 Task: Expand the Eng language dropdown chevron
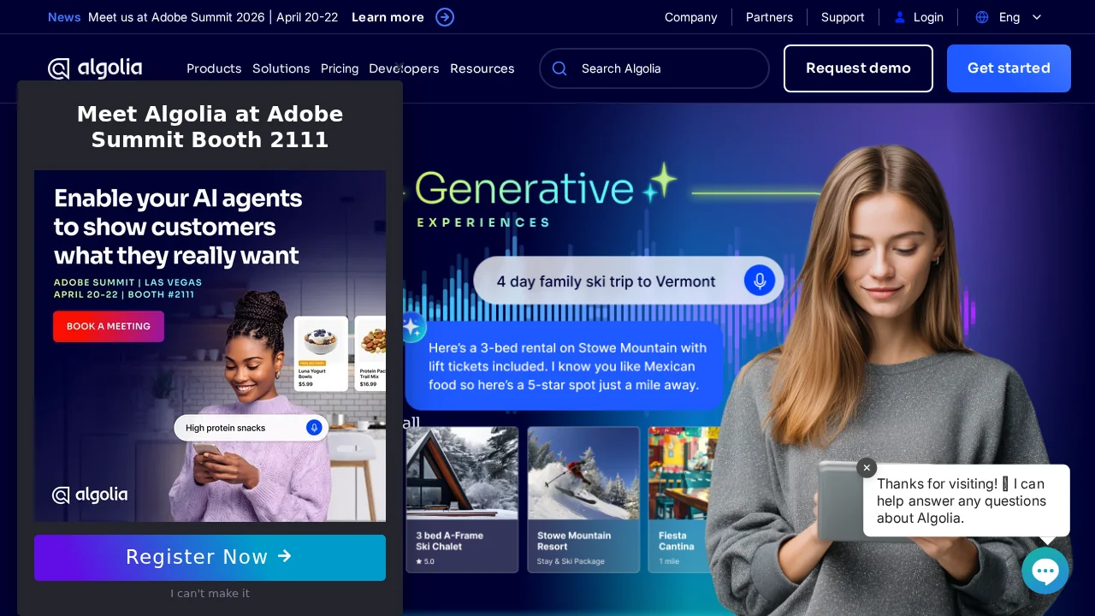(x=1037, y=17)
